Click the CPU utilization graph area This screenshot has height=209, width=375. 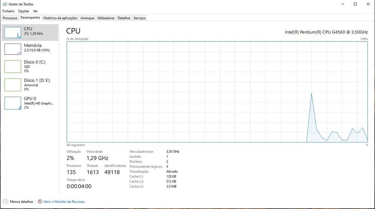click(x=217, y=92)
